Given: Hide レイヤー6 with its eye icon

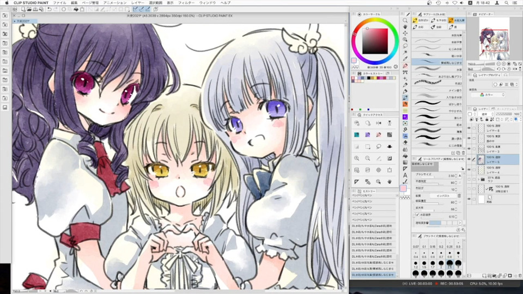Looking at the screenshot, I should [x=469, y=128].
